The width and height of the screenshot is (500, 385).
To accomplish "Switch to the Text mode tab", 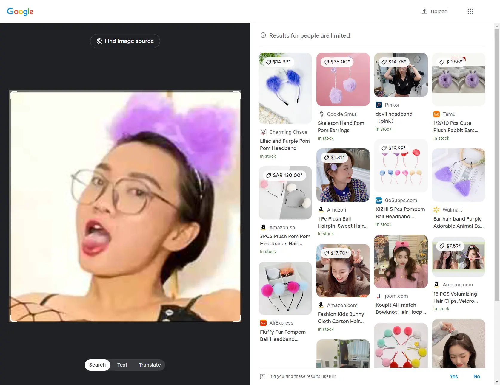I will click(x=122, y=365).
